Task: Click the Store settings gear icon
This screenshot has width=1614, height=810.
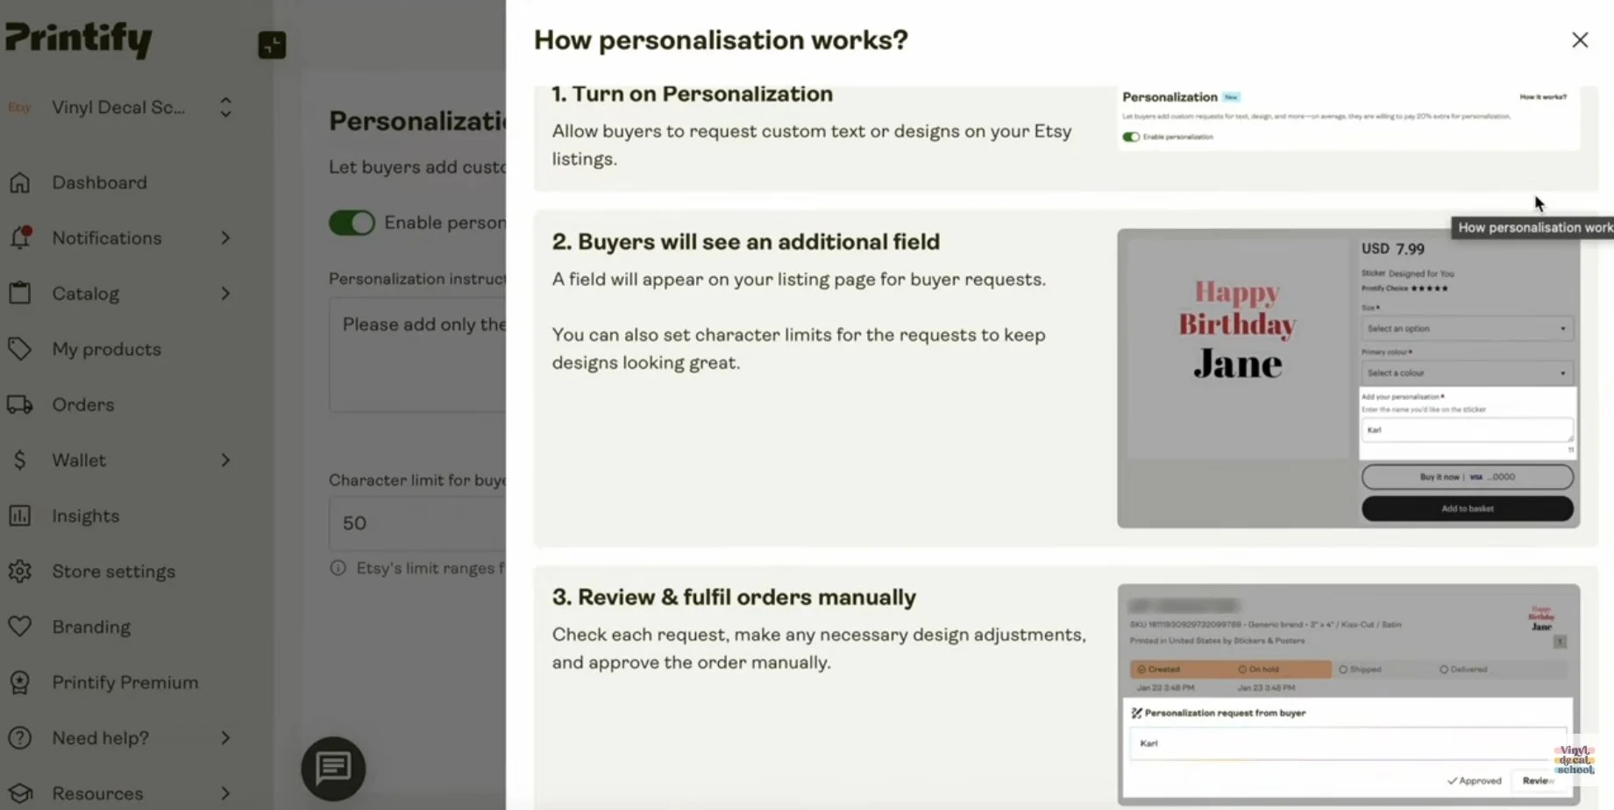Action: point(19,571)
